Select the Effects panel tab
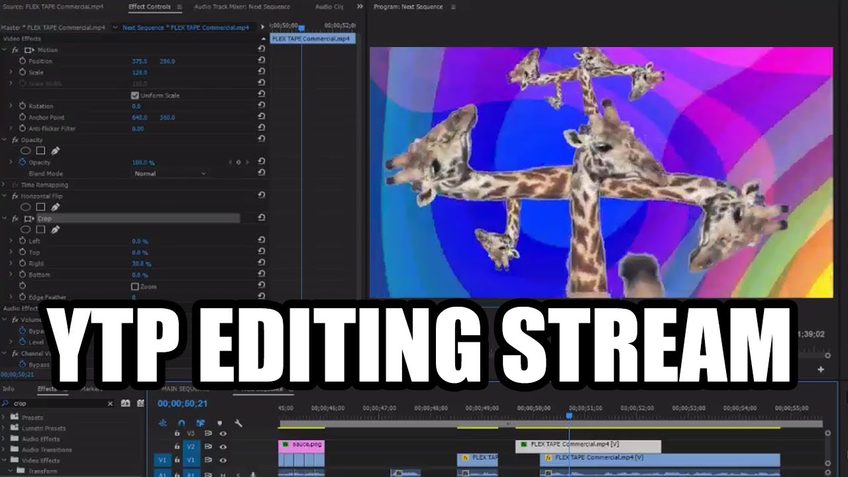This screenshot has height=477, width=848. [x=47, y=389]
